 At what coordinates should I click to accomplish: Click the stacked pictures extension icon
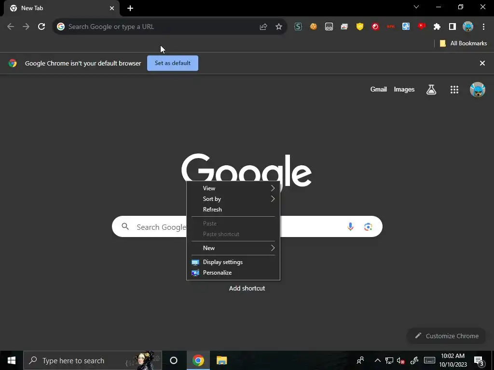point(344,27)
